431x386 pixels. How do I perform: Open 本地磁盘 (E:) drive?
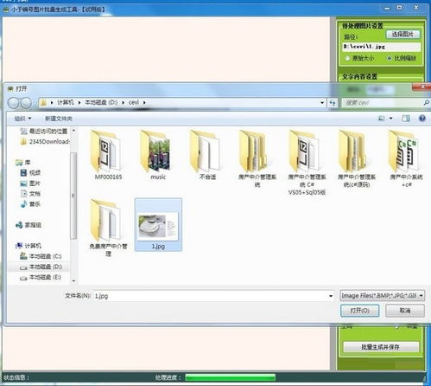pos(41,277)
